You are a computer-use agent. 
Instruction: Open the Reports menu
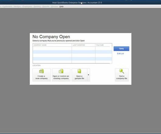pyautogui.click(x=46, y=6)
